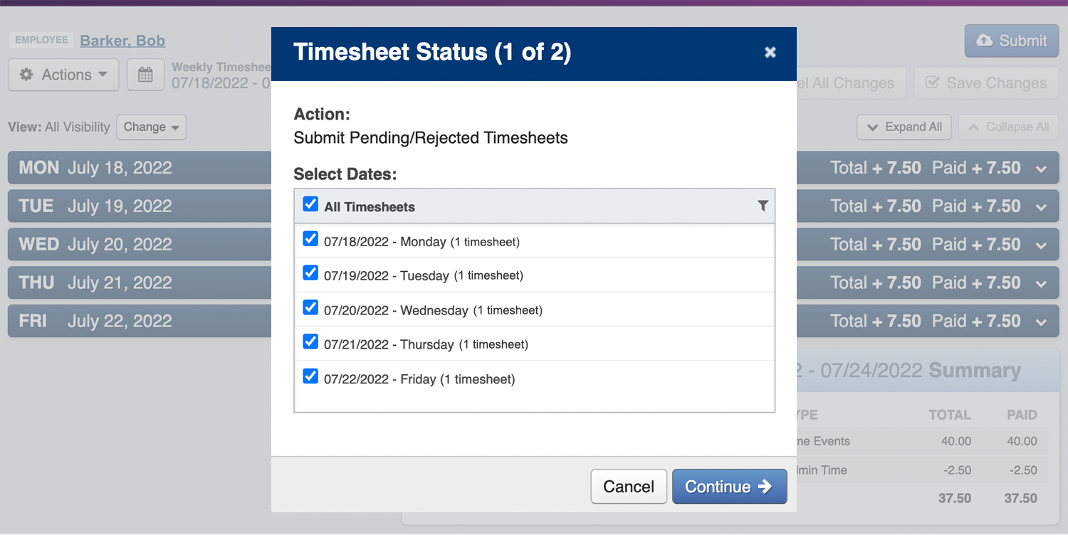Click the Expand All button

(x=904, y=127)
